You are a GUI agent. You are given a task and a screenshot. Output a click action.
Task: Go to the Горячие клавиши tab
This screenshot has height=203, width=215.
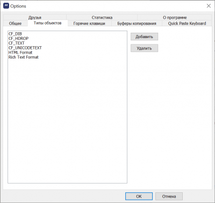point(89,23)
